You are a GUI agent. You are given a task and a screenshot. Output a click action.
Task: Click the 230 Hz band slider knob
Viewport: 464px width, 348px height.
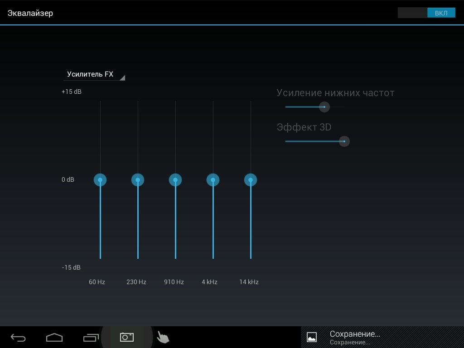(x=138, y=180)
